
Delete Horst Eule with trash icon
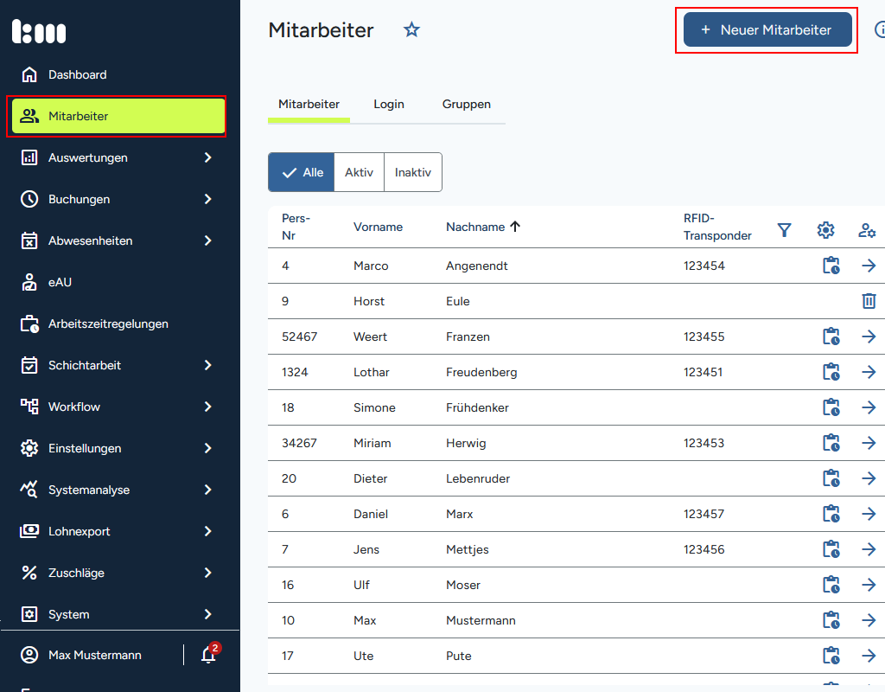pyautogui.click(x=869, y=301)
